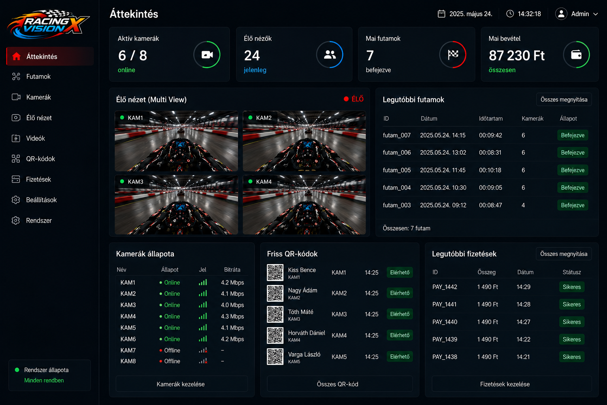
Task: Click Varga László's QR code icon
Action: (275, 357)
